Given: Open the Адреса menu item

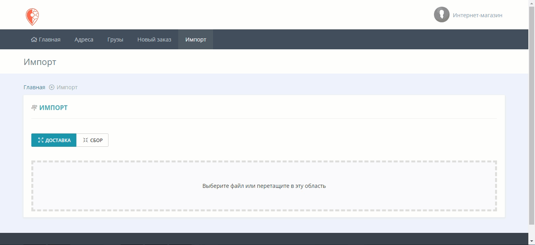Looking at the screenshot, I should [84, 40].
